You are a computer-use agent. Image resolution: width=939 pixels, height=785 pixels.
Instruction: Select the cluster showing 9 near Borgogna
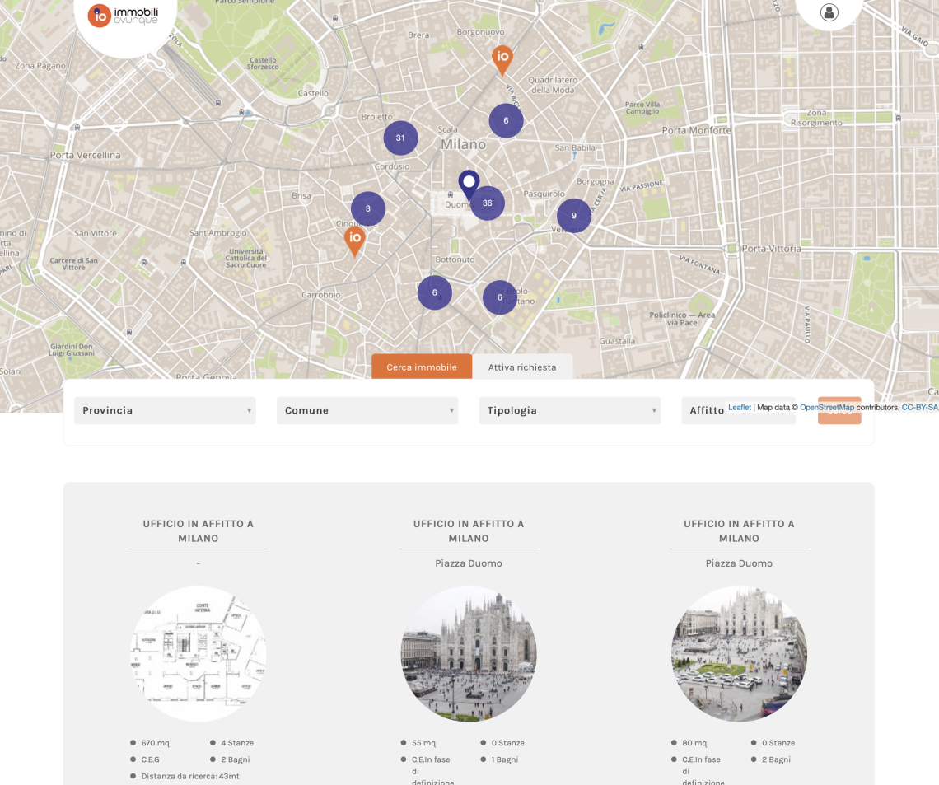573,215
